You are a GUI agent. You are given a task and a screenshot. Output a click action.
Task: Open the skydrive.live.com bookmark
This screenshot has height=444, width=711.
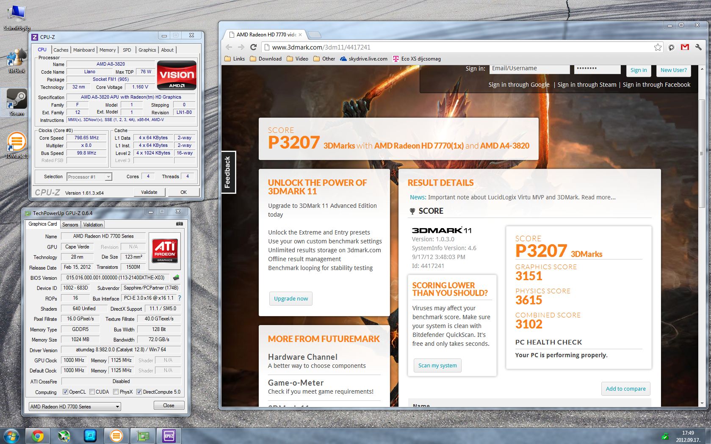(x=364, y=59)
